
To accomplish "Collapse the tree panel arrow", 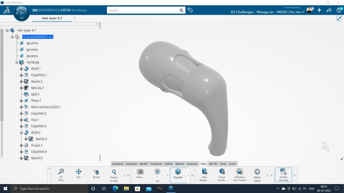I will (97, 24).
